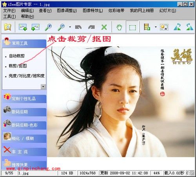Open the 查看(V) menu
The image size is (196, 177).
(45, 11)
